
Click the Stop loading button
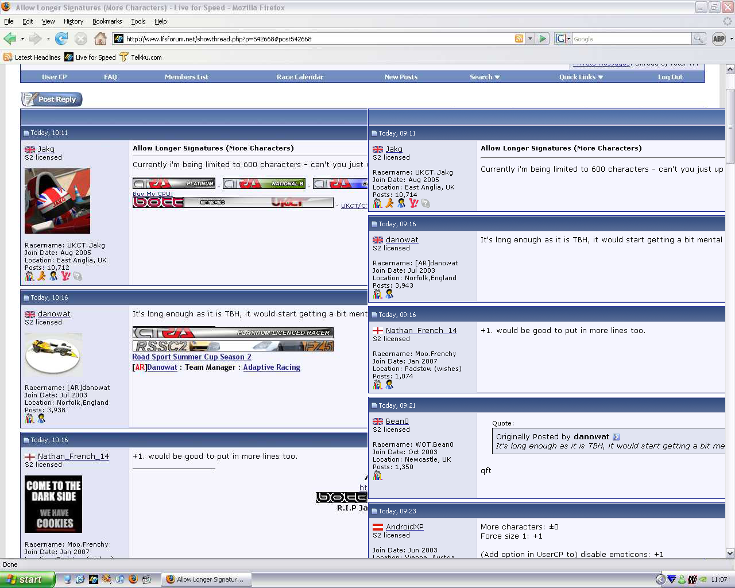pyautogui.click(x=81, y=38)
